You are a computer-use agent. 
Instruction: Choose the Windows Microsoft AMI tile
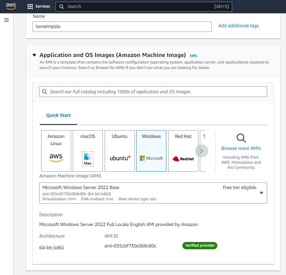coord(151,151)
